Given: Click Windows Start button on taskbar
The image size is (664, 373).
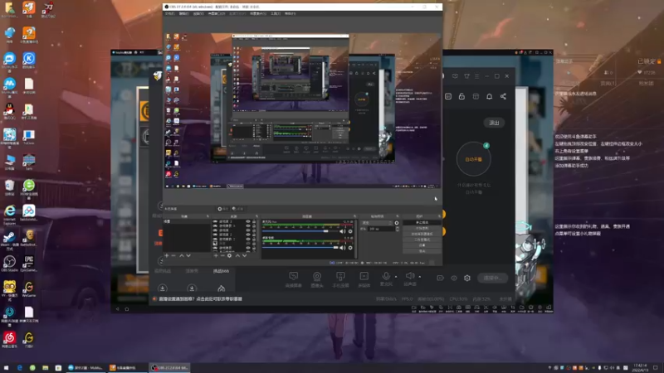Looking at the screenshot, I should coord(6,368).
